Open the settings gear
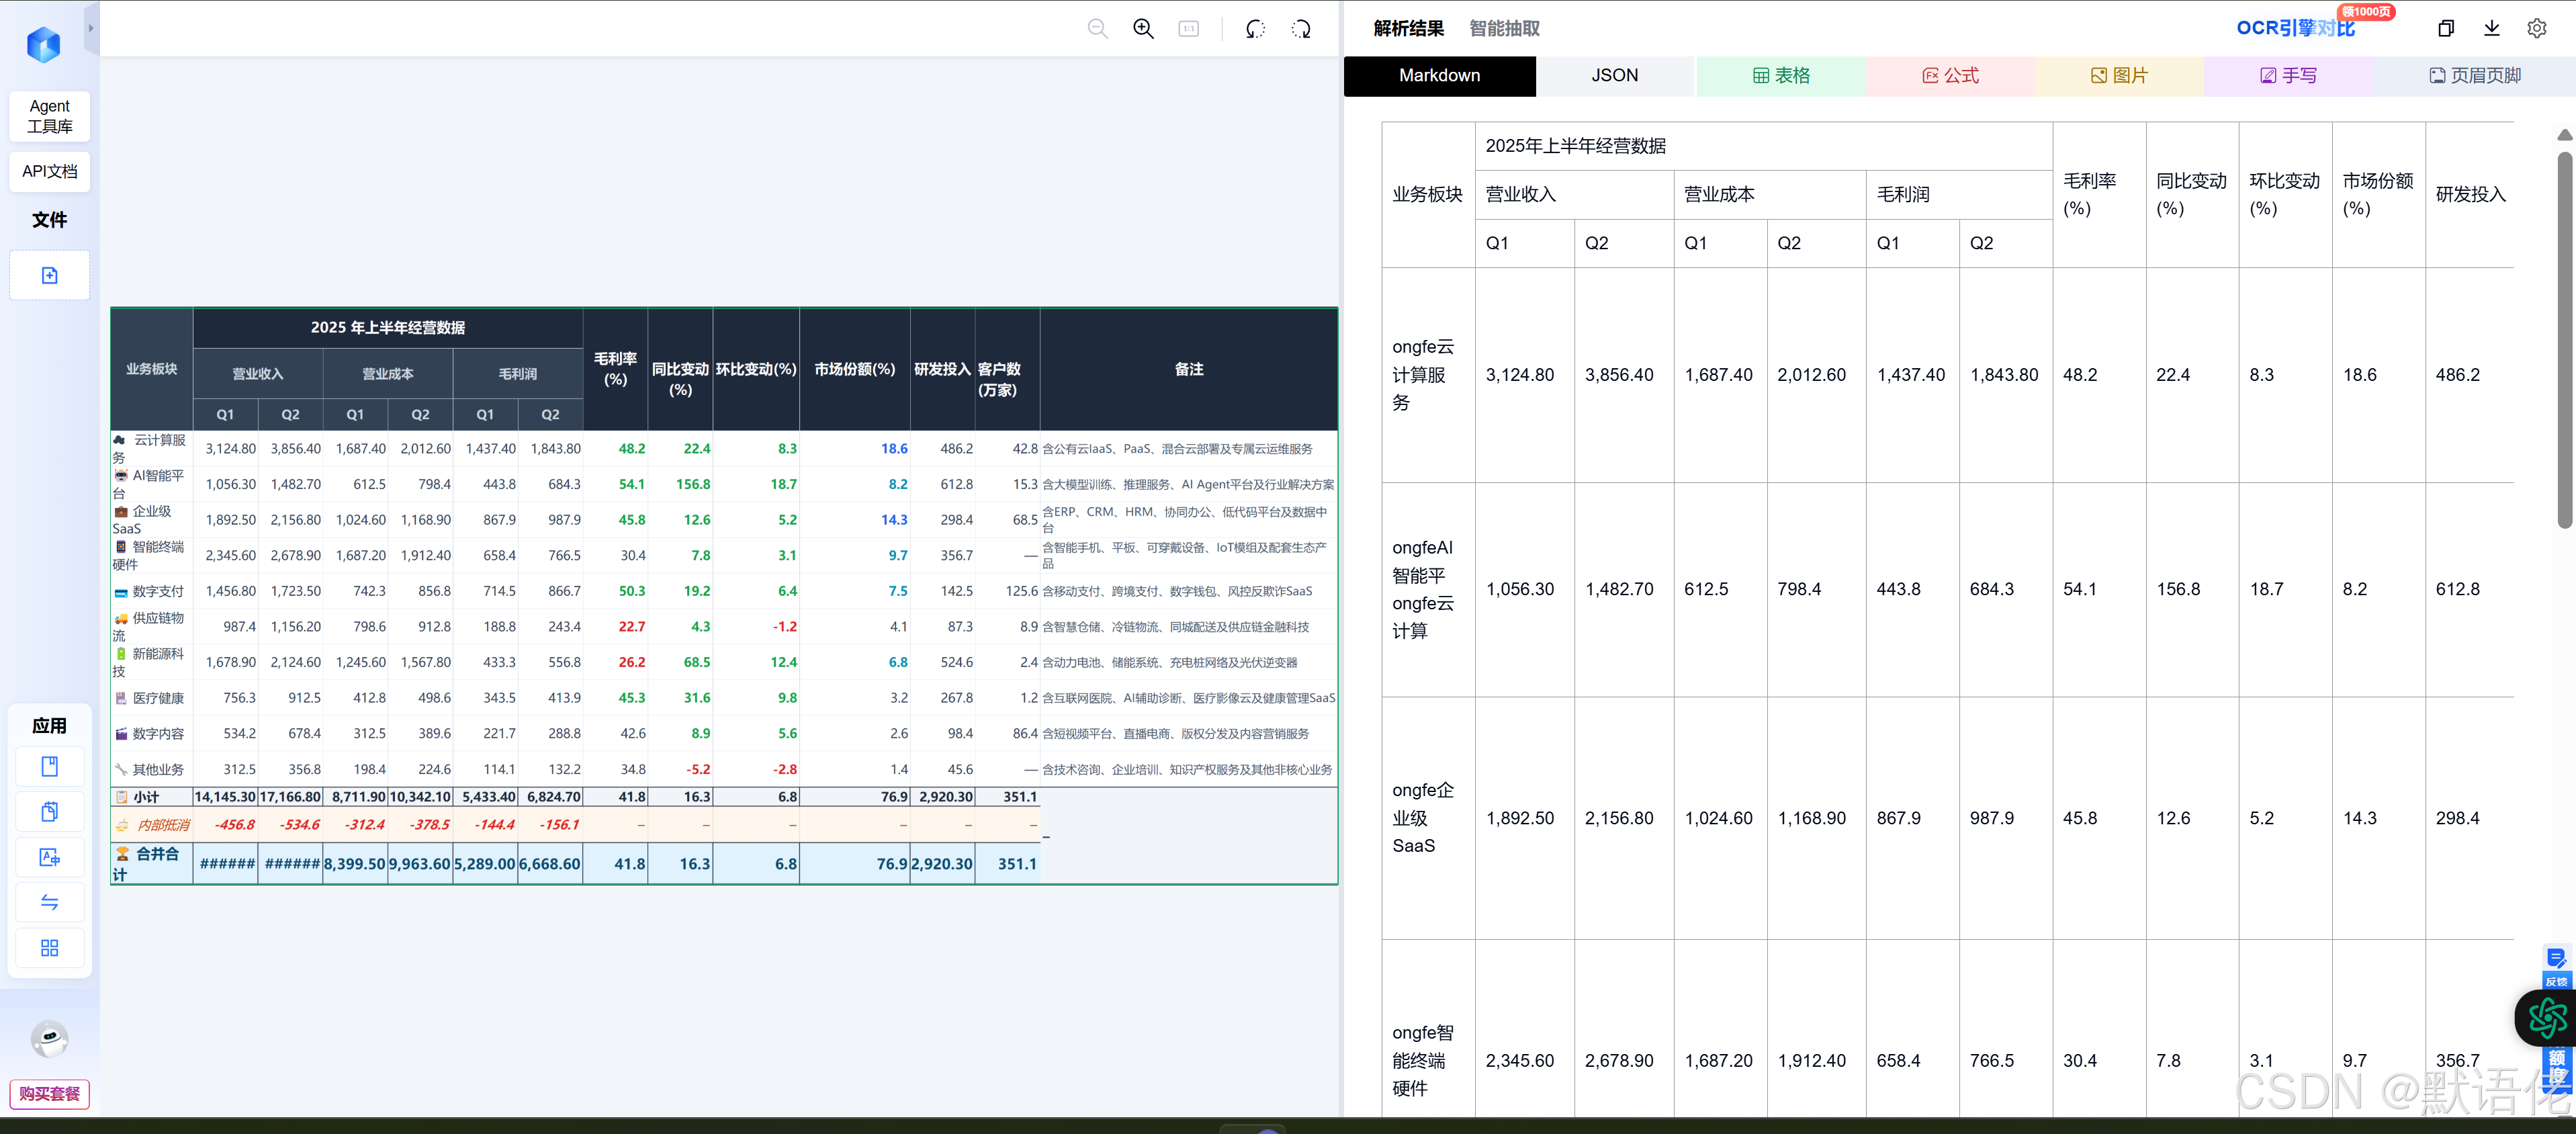The height and width of the screenshot is (1134, 2576). click(2537, 28)
